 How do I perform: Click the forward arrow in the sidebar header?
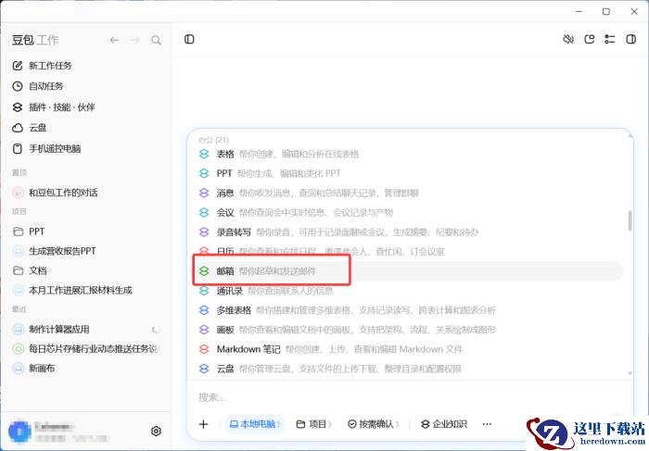(x=135, y=40)
